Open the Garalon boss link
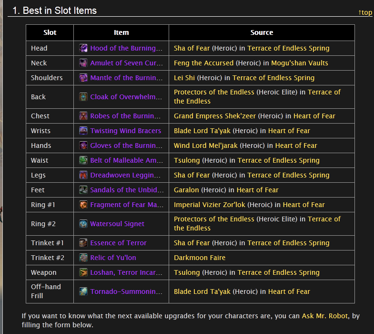Screen dimensions: 374x334 point(187,190)
